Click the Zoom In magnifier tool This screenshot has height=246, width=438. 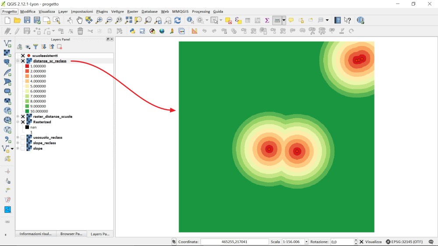pyautogui.click(x=99, y=20)
